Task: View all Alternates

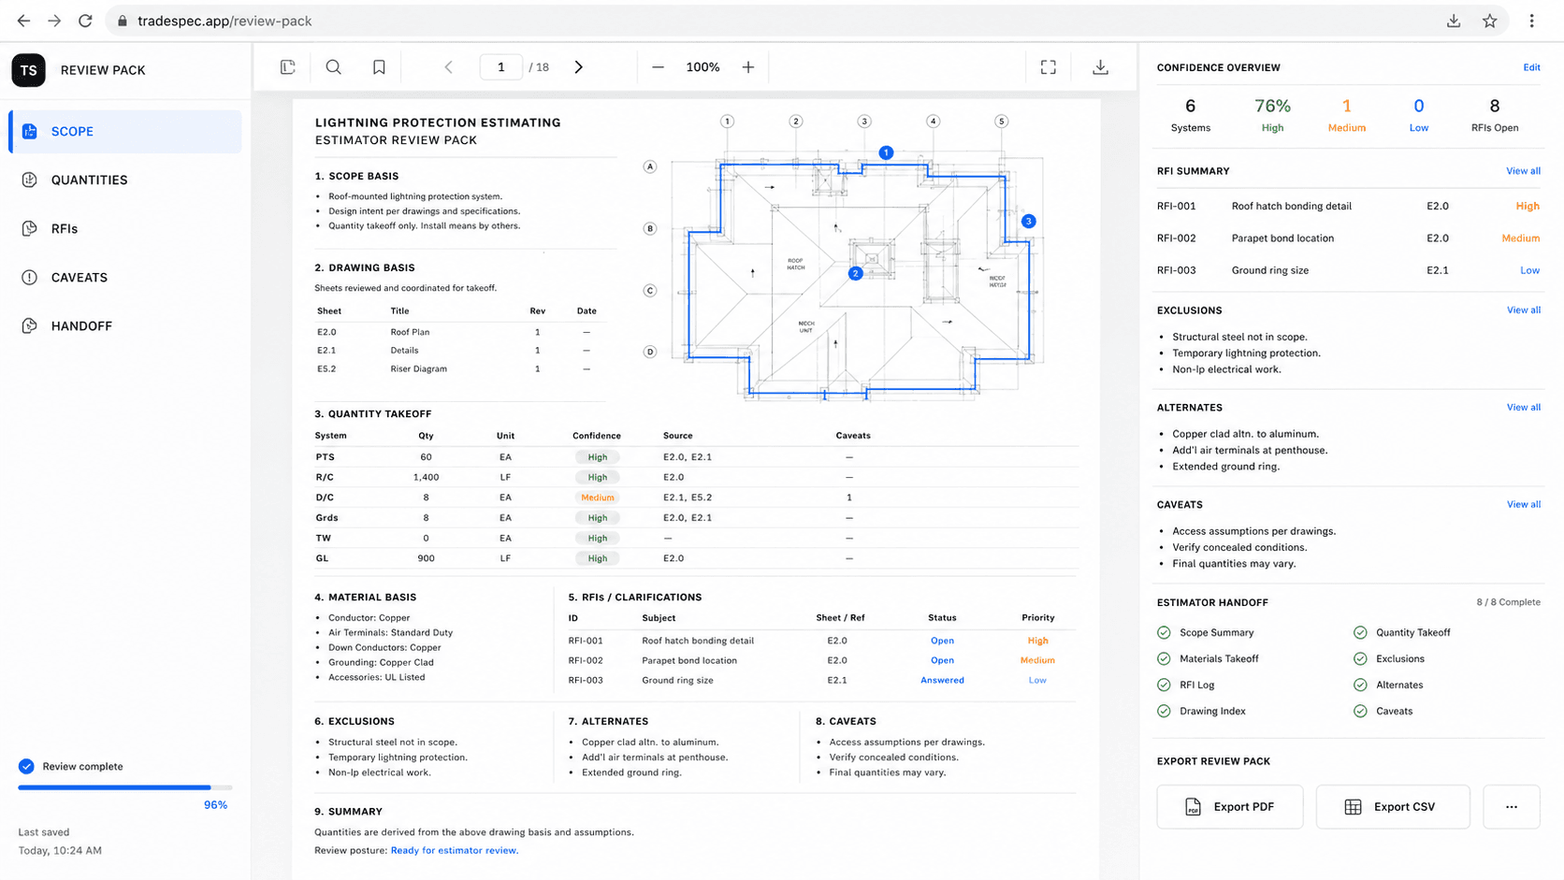Action: 1523,408
